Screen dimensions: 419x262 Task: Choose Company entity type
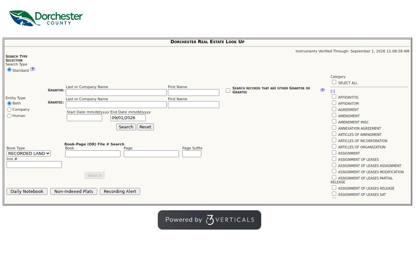(x=9, y=109)
